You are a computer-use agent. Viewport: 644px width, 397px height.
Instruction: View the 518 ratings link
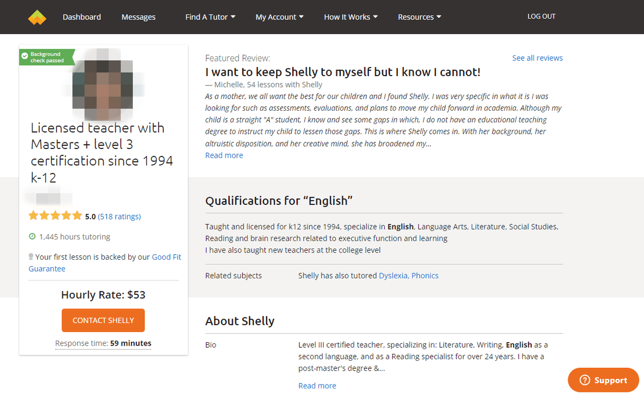tap(119, 216)
